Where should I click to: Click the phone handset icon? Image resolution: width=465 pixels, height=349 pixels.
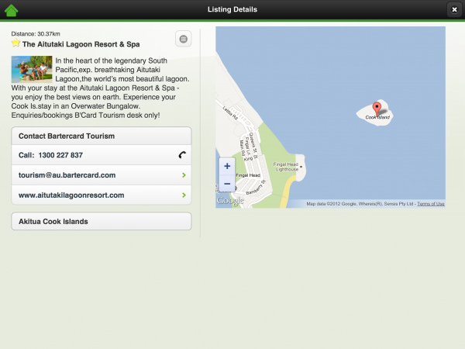pos(182,155)
